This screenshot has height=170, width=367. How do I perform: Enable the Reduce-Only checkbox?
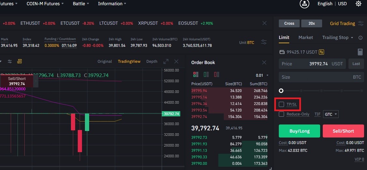click(281, 114)
